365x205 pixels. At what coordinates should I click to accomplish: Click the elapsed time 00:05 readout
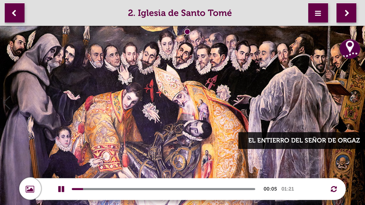(270, 189)
